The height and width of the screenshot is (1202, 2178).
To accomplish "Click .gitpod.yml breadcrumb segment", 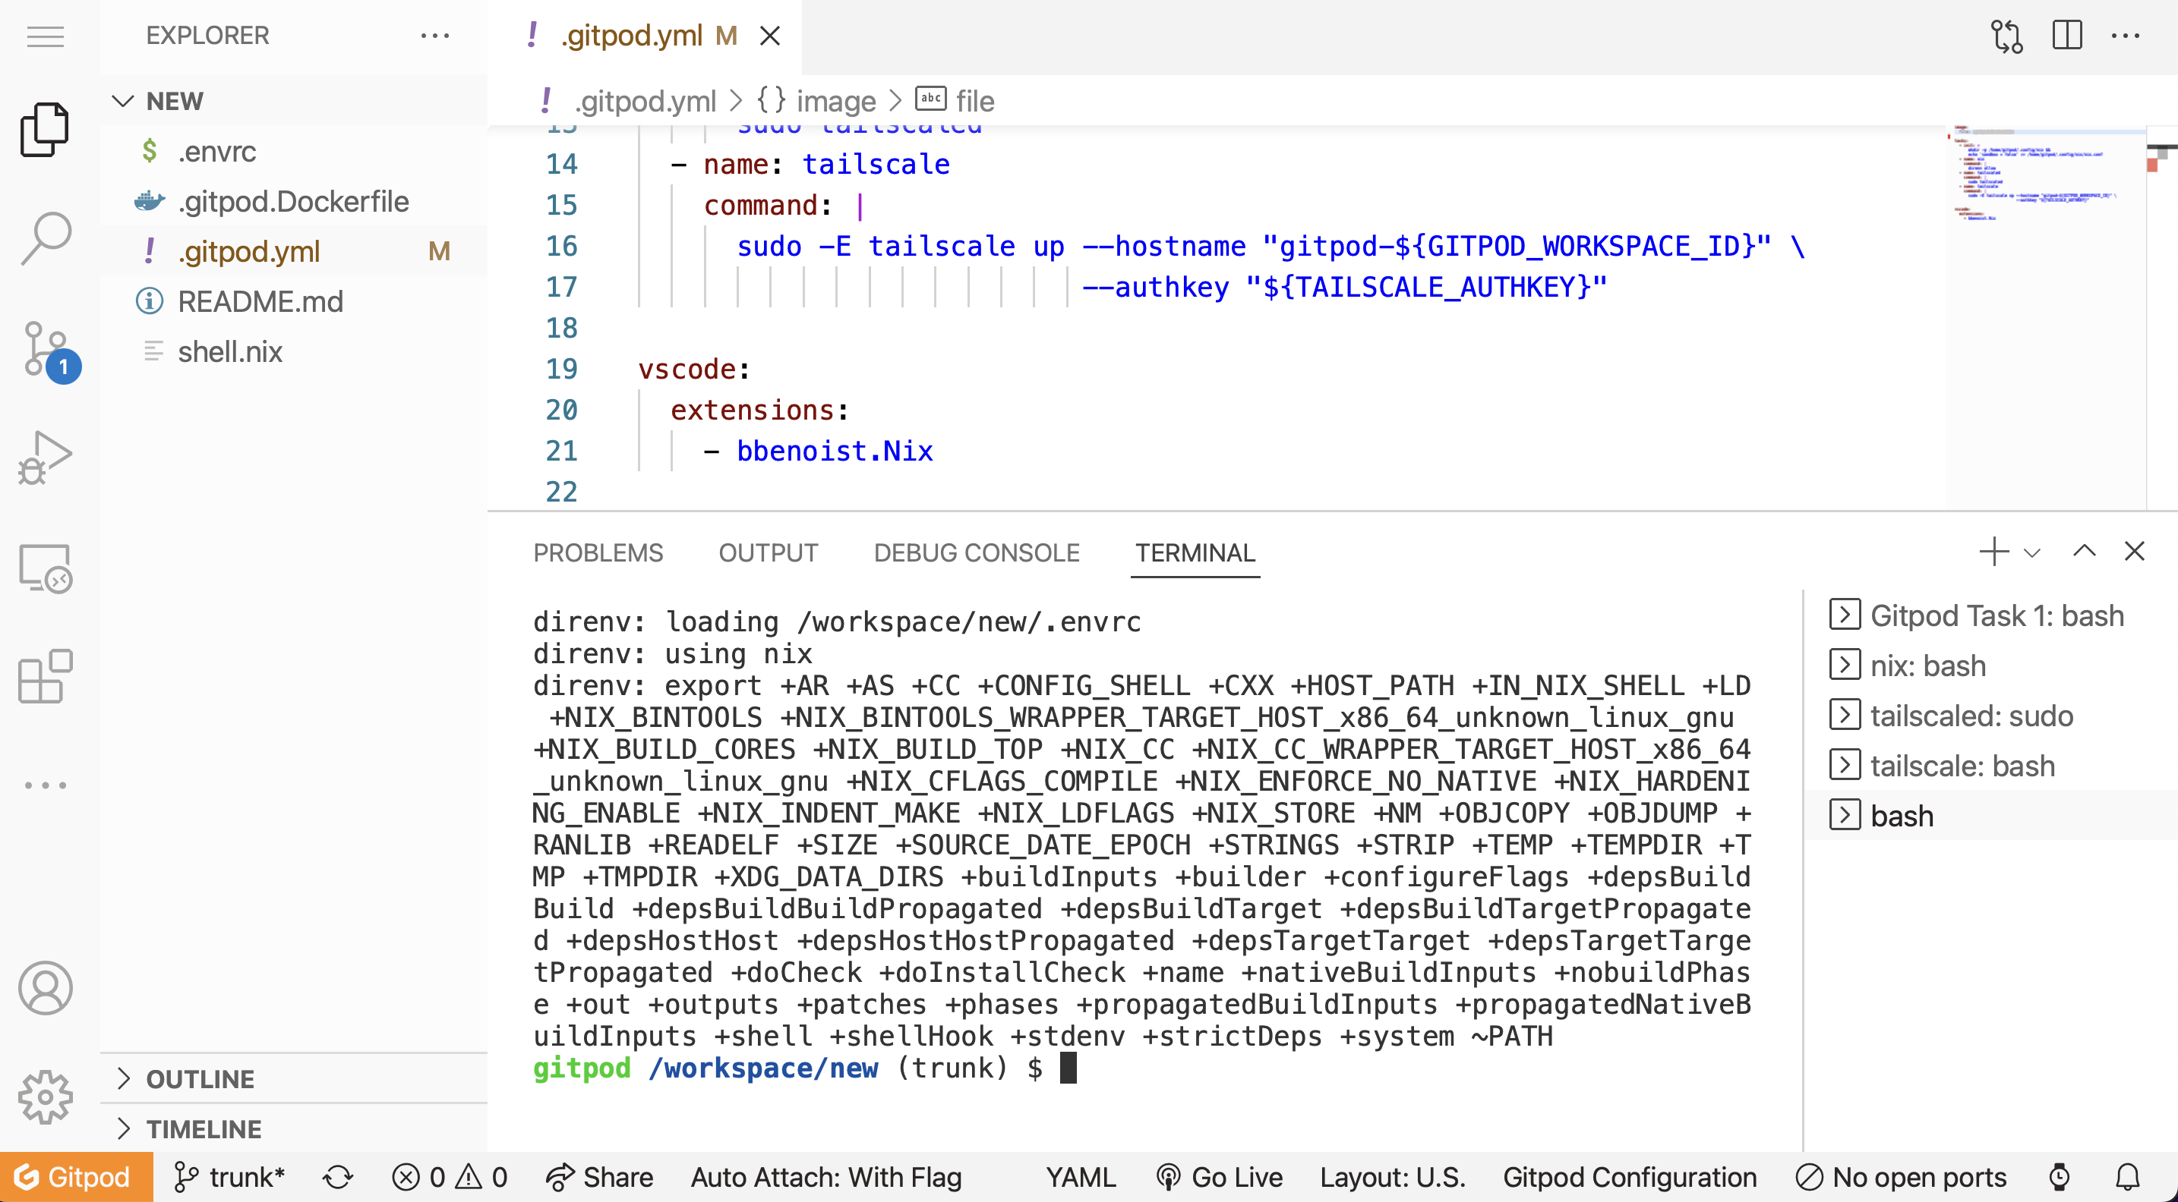I will pyautogui.click(x=644, y=100).
